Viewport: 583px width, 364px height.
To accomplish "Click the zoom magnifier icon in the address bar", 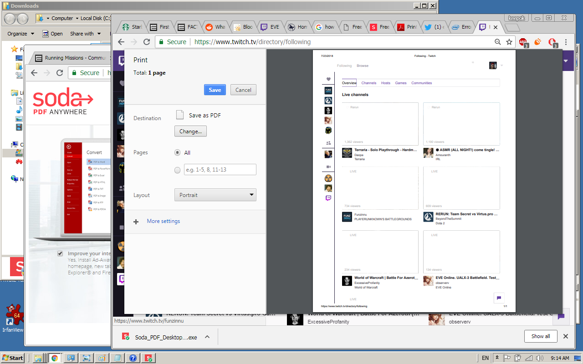I will [x=498, y=42].
